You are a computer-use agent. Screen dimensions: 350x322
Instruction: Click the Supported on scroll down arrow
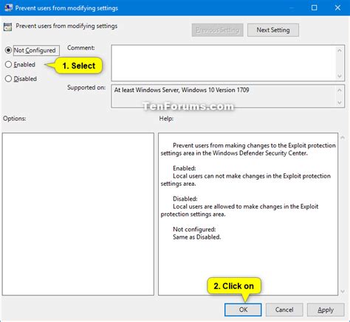[340, 102]
